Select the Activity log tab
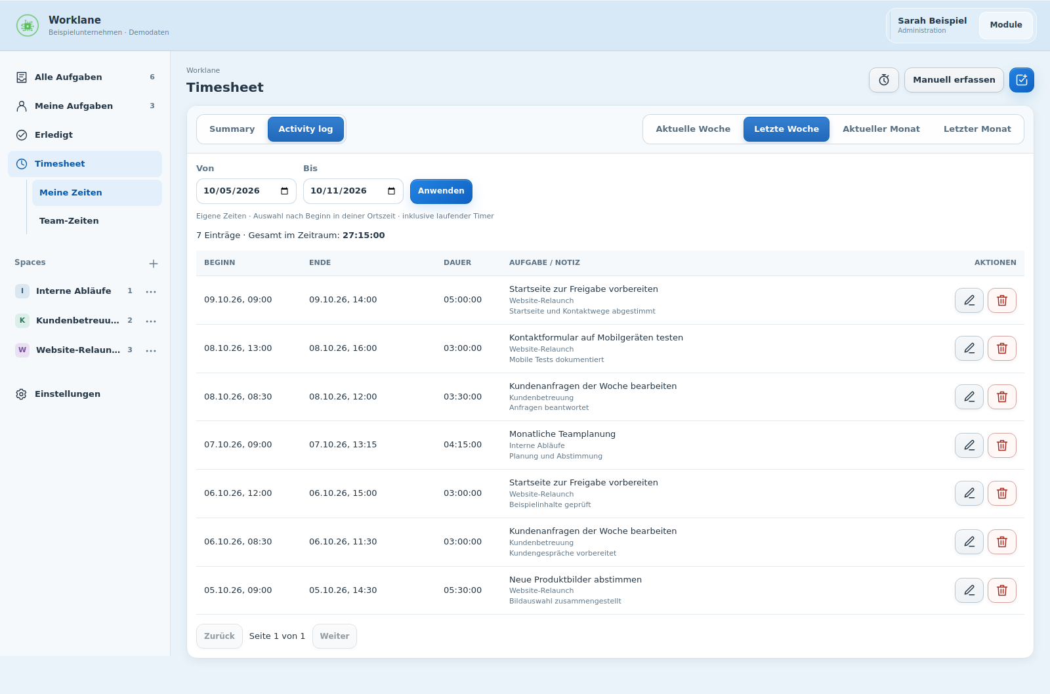This screenshot has width=1050, height=694. [x=306, y=129]
